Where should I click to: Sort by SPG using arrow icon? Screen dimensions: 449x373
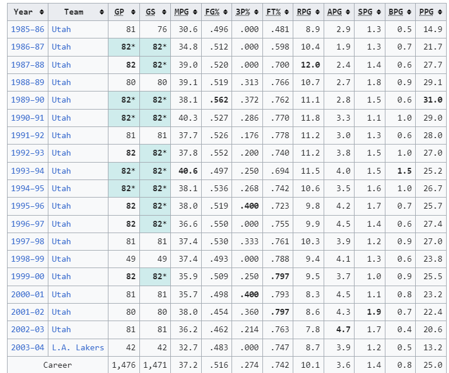[378, 12]
